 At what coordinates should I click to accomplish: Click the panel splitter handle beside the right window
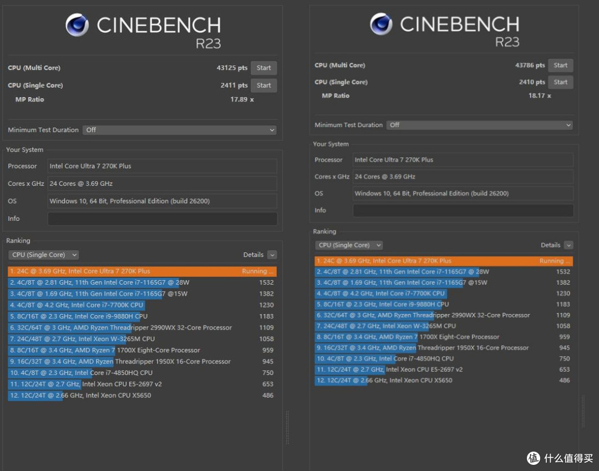point(583,412)
